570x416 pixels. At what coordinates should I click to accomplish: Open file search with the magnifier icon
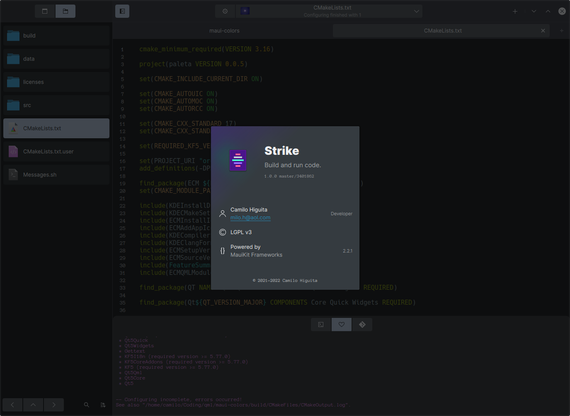click(x=87, y=405)
